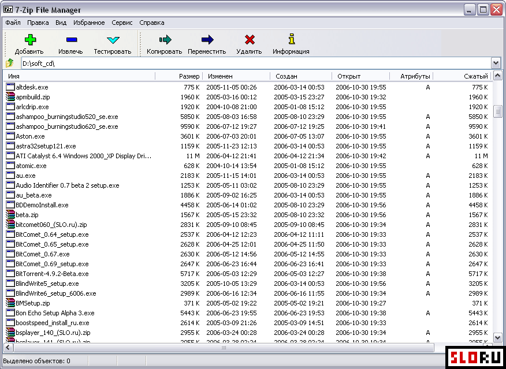Click the Переместить blue arrow icon

(207, 40)
